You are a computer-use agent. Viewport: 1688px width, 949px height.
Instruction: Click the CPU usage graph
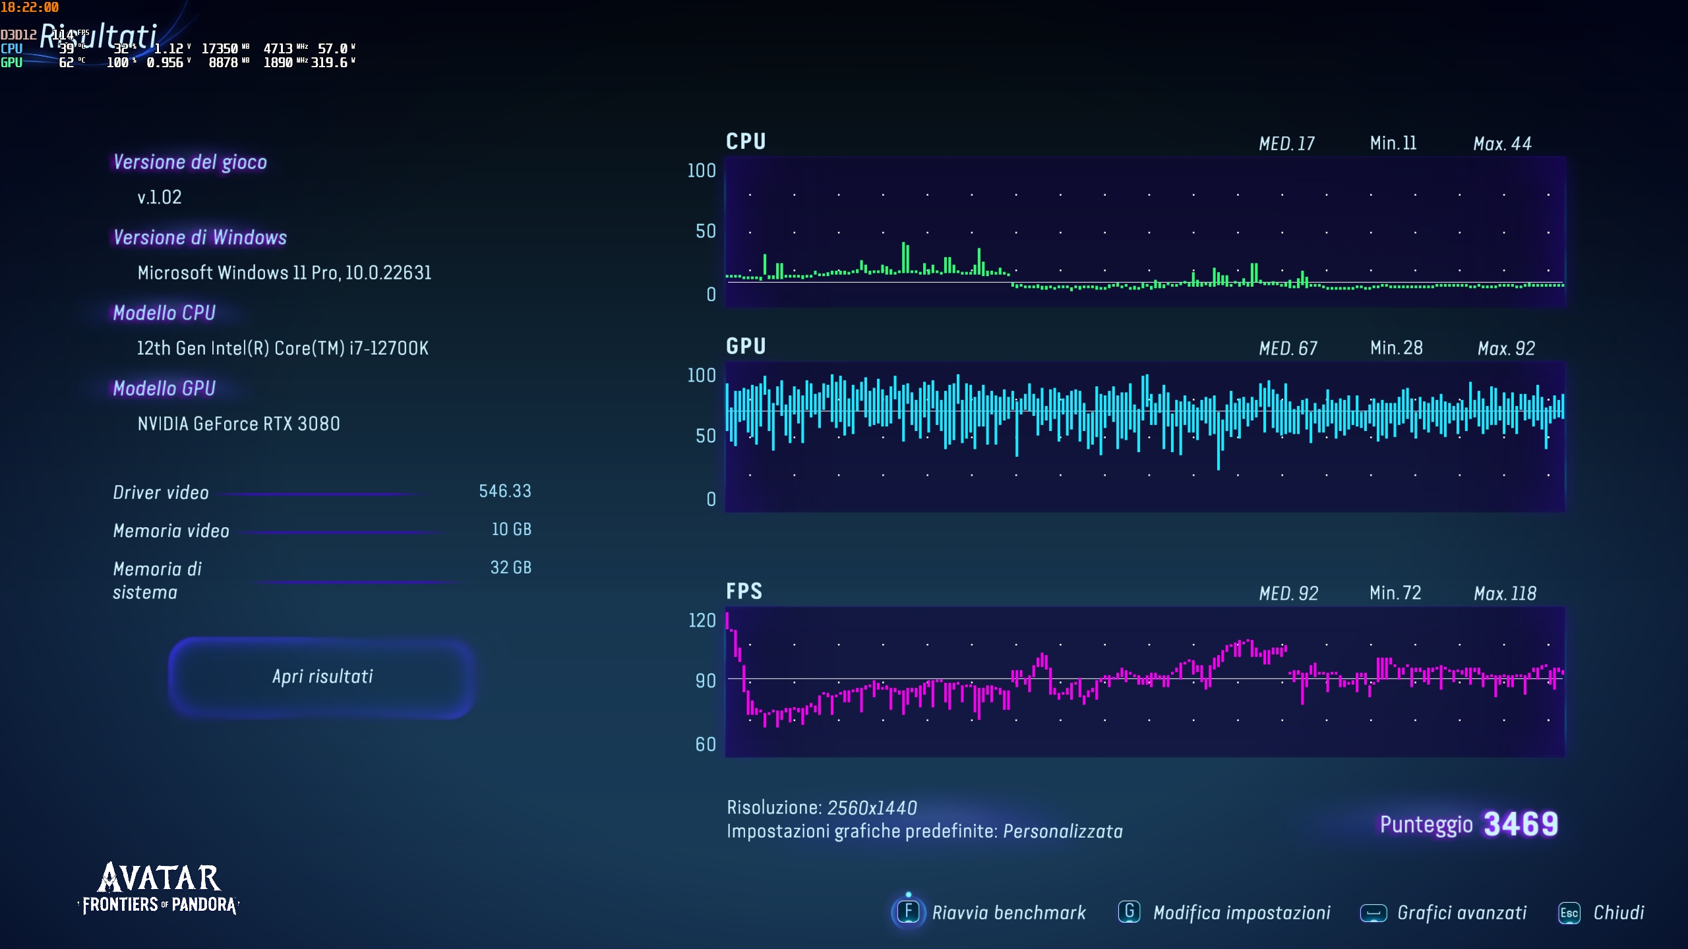pyautogui.click(x=1145, y=232)
